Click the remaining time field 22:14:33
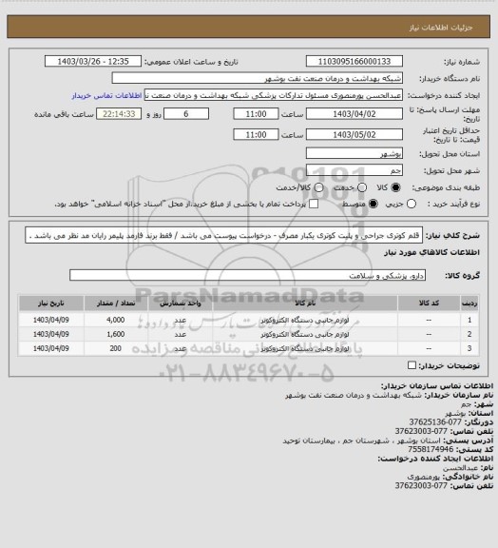Screen dimensions: 498x548 pos(119,114)
